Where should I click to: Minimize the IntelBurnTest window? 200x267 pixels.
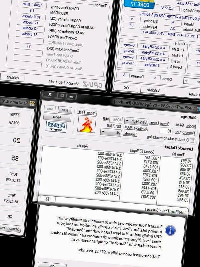pos(71,96)
